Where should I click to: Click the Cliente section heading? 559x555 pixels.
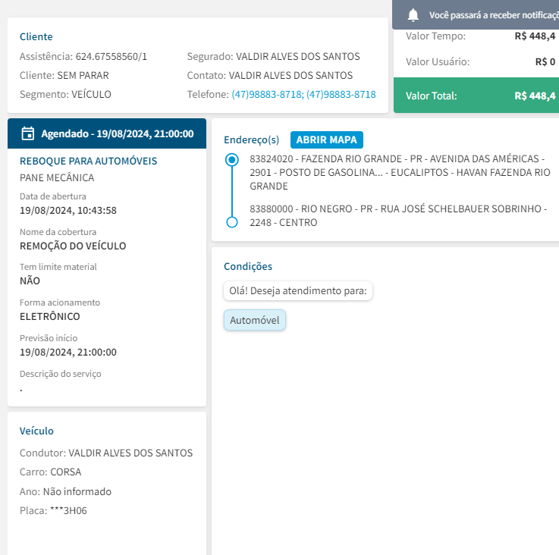36,36
